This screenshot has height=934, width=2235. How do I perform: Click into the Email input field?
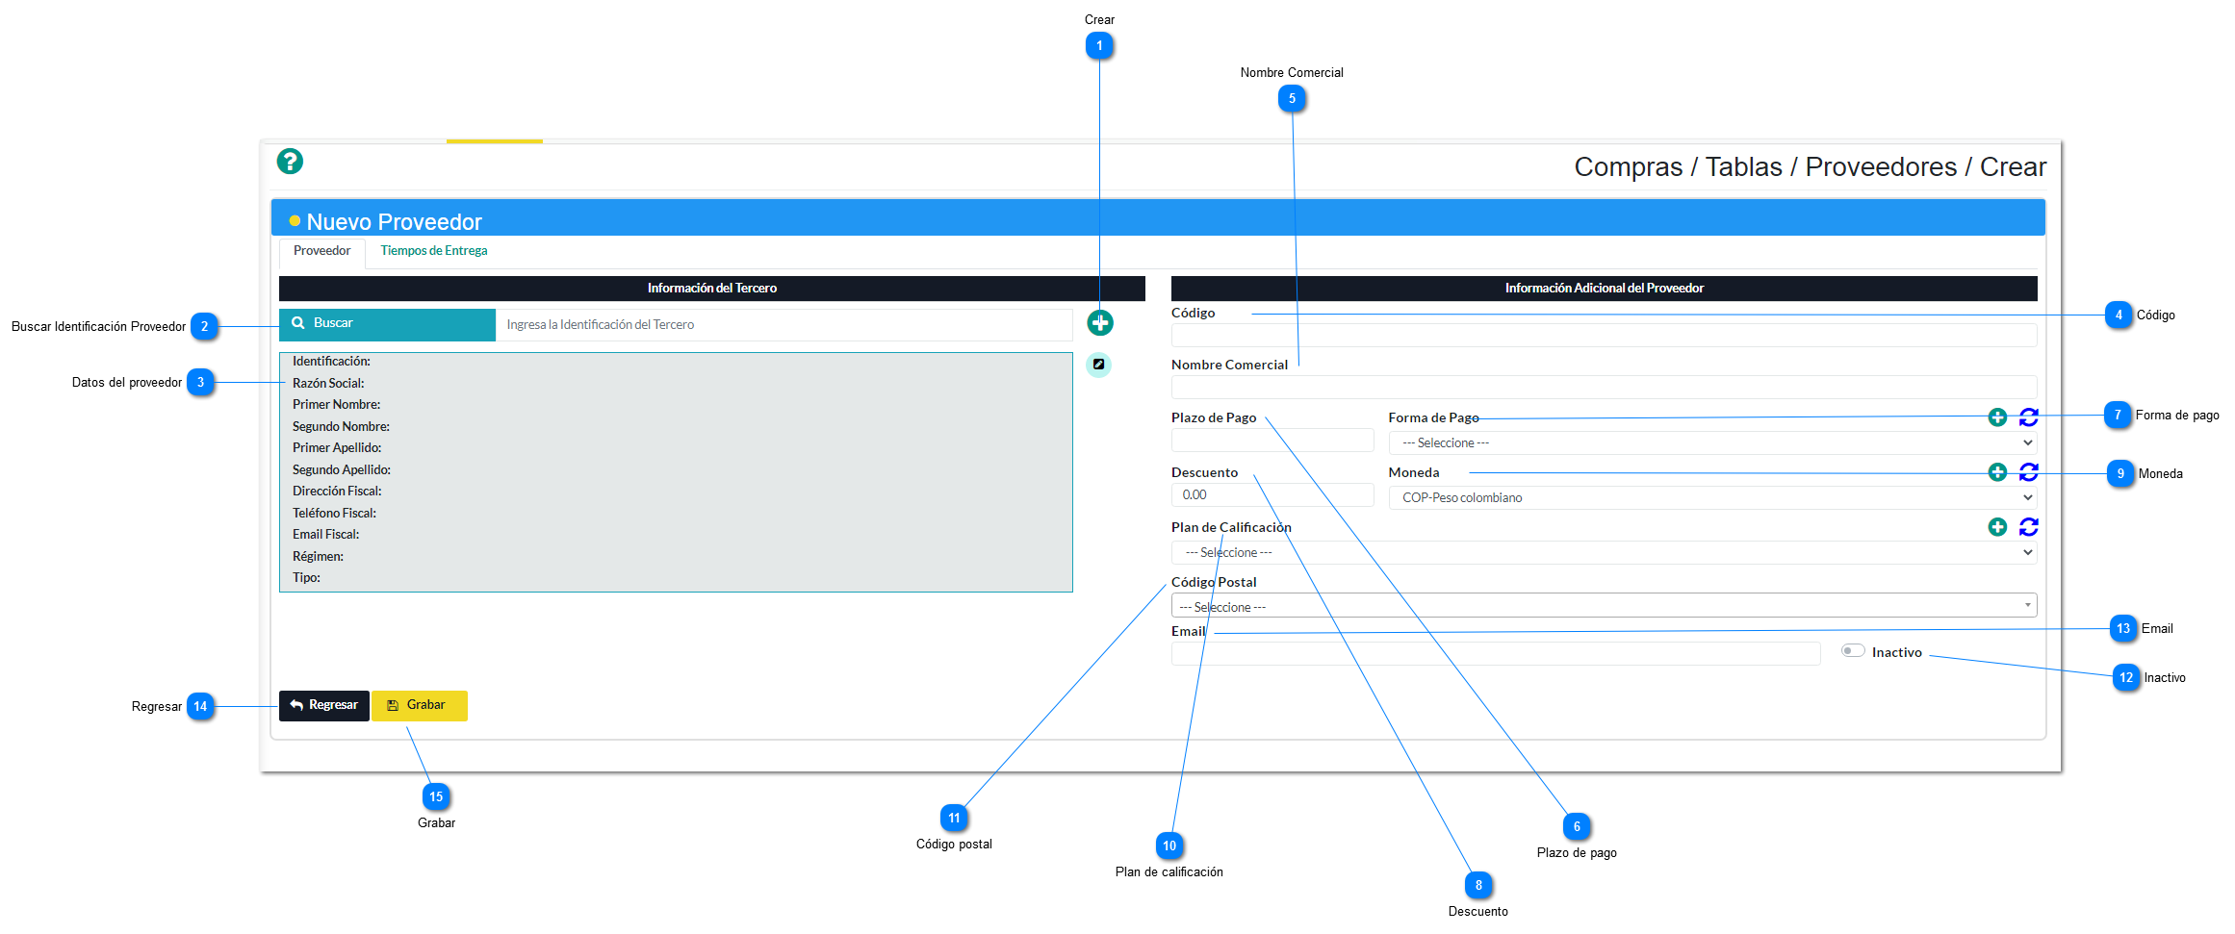[1496, 654]
